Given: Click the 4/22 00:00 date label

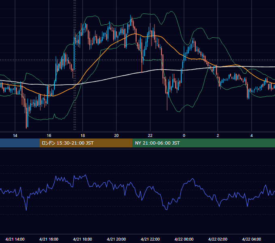Looking at the screenshot, I should tap(184, 239).
